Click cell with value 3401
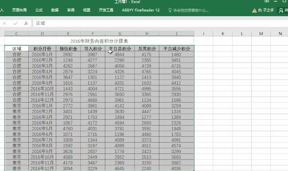This screenshot has height=171, width=288. click(x=68, y=111)
